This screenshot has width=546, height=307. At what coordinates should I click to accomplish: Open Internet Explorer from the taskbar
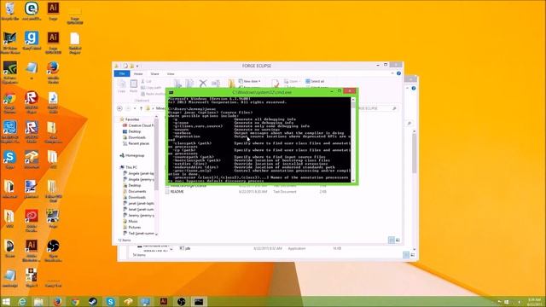21,301
